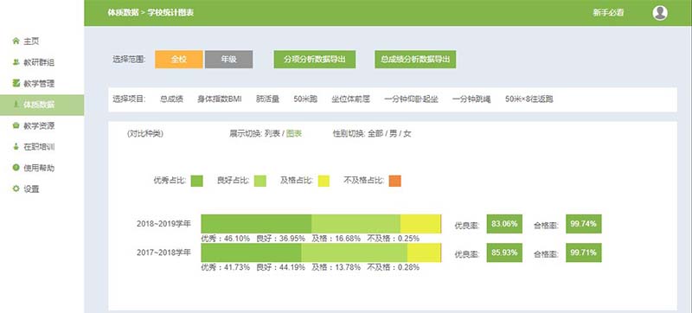This screenshot has height=313, width=692.
Task: Click the help icon beside 使用帮助
Action: tap(16, 168)
